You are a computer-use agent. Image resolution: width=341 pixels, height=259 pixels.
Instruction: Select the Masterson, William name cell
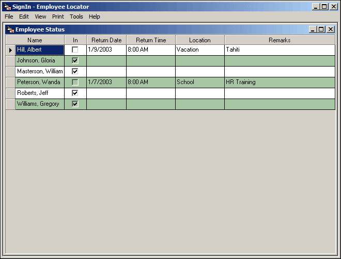[x=40, y=72]
